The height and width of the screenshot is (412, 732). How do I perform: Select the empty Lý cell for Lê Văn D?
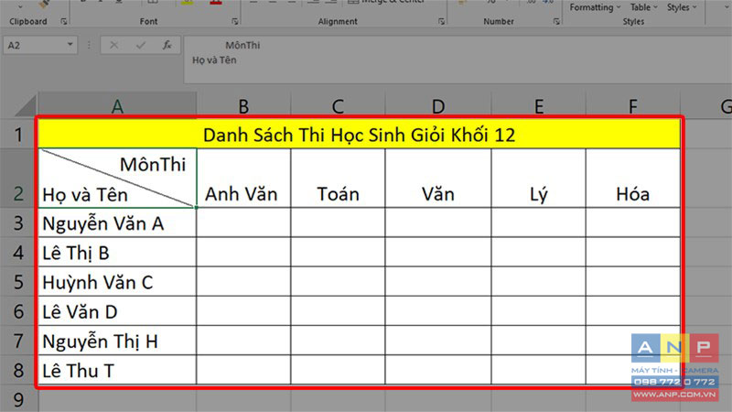point(539,311)
